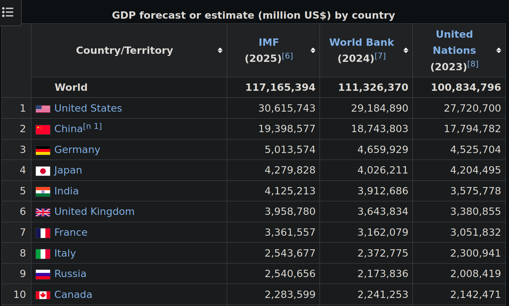Image resolution: width=509 pixels, height=306 pixels.
Task: Open the Germany country link
Action: [77, 150]
